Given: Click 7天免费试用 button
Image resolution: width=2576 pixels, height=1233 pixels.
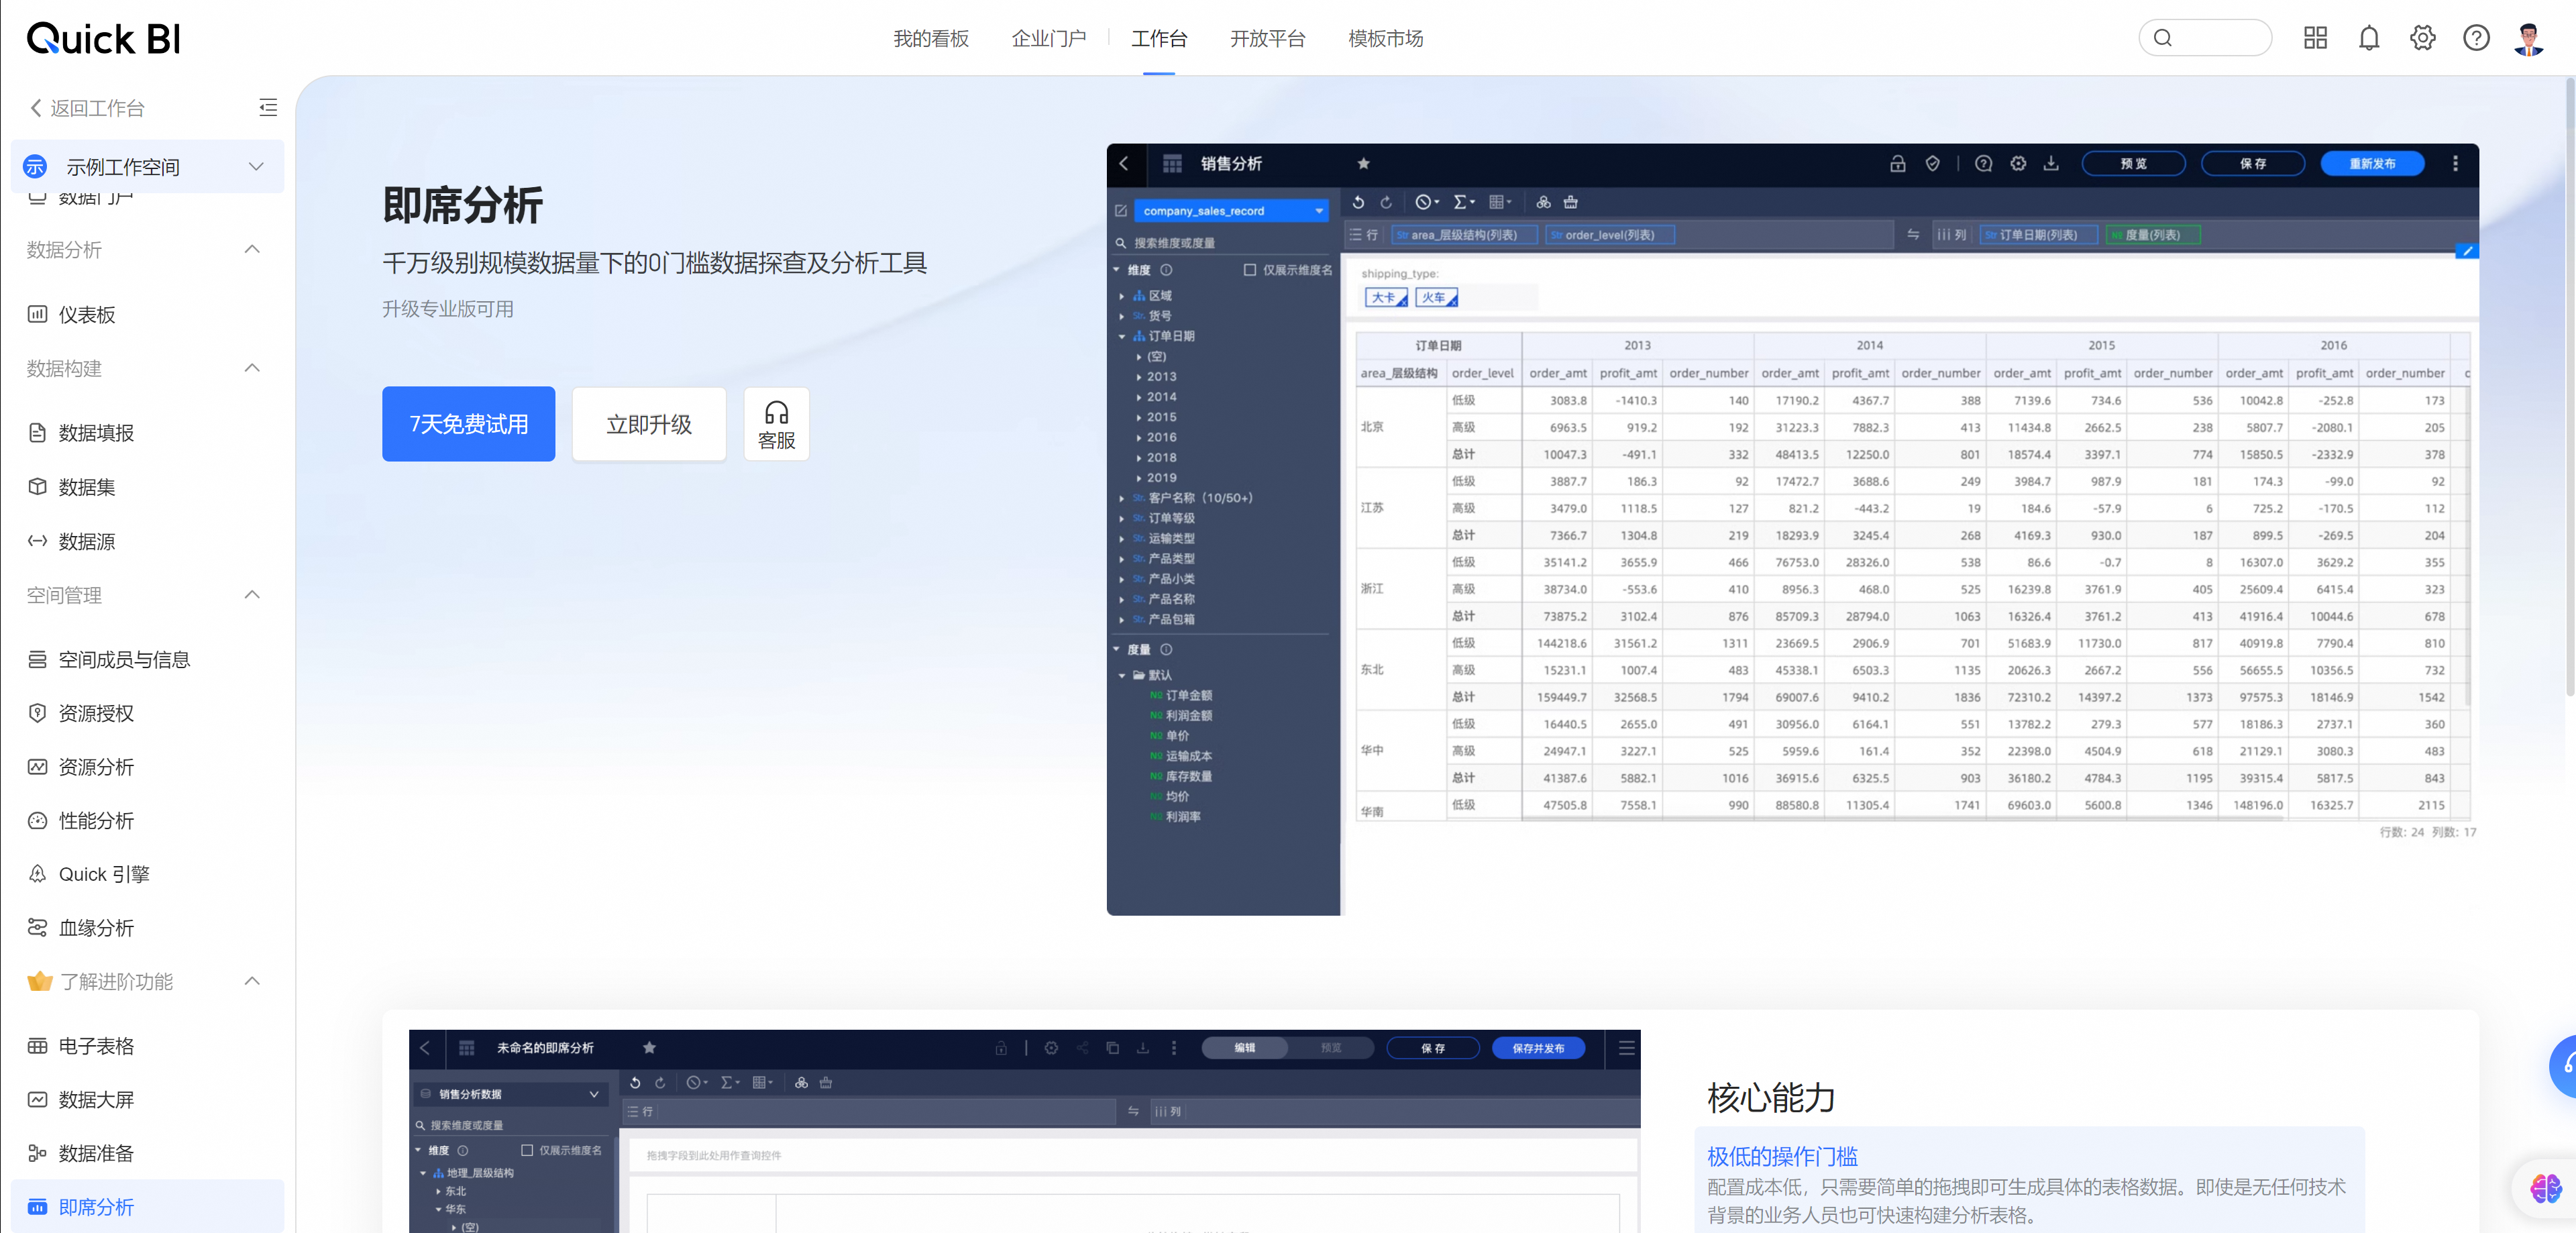Looking at the screenshot, I should 468,424.
